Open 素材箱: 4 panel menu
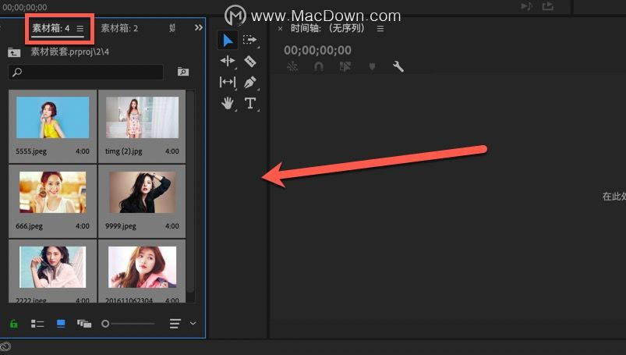Viewport: 626px width, 355px height. [x=80, y=29]
